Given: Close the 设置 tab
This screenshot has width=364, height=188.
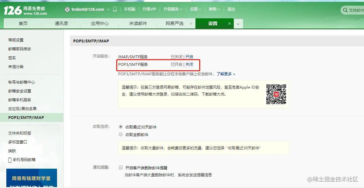Looking at the screenshot, I should (x=230, y=24).
